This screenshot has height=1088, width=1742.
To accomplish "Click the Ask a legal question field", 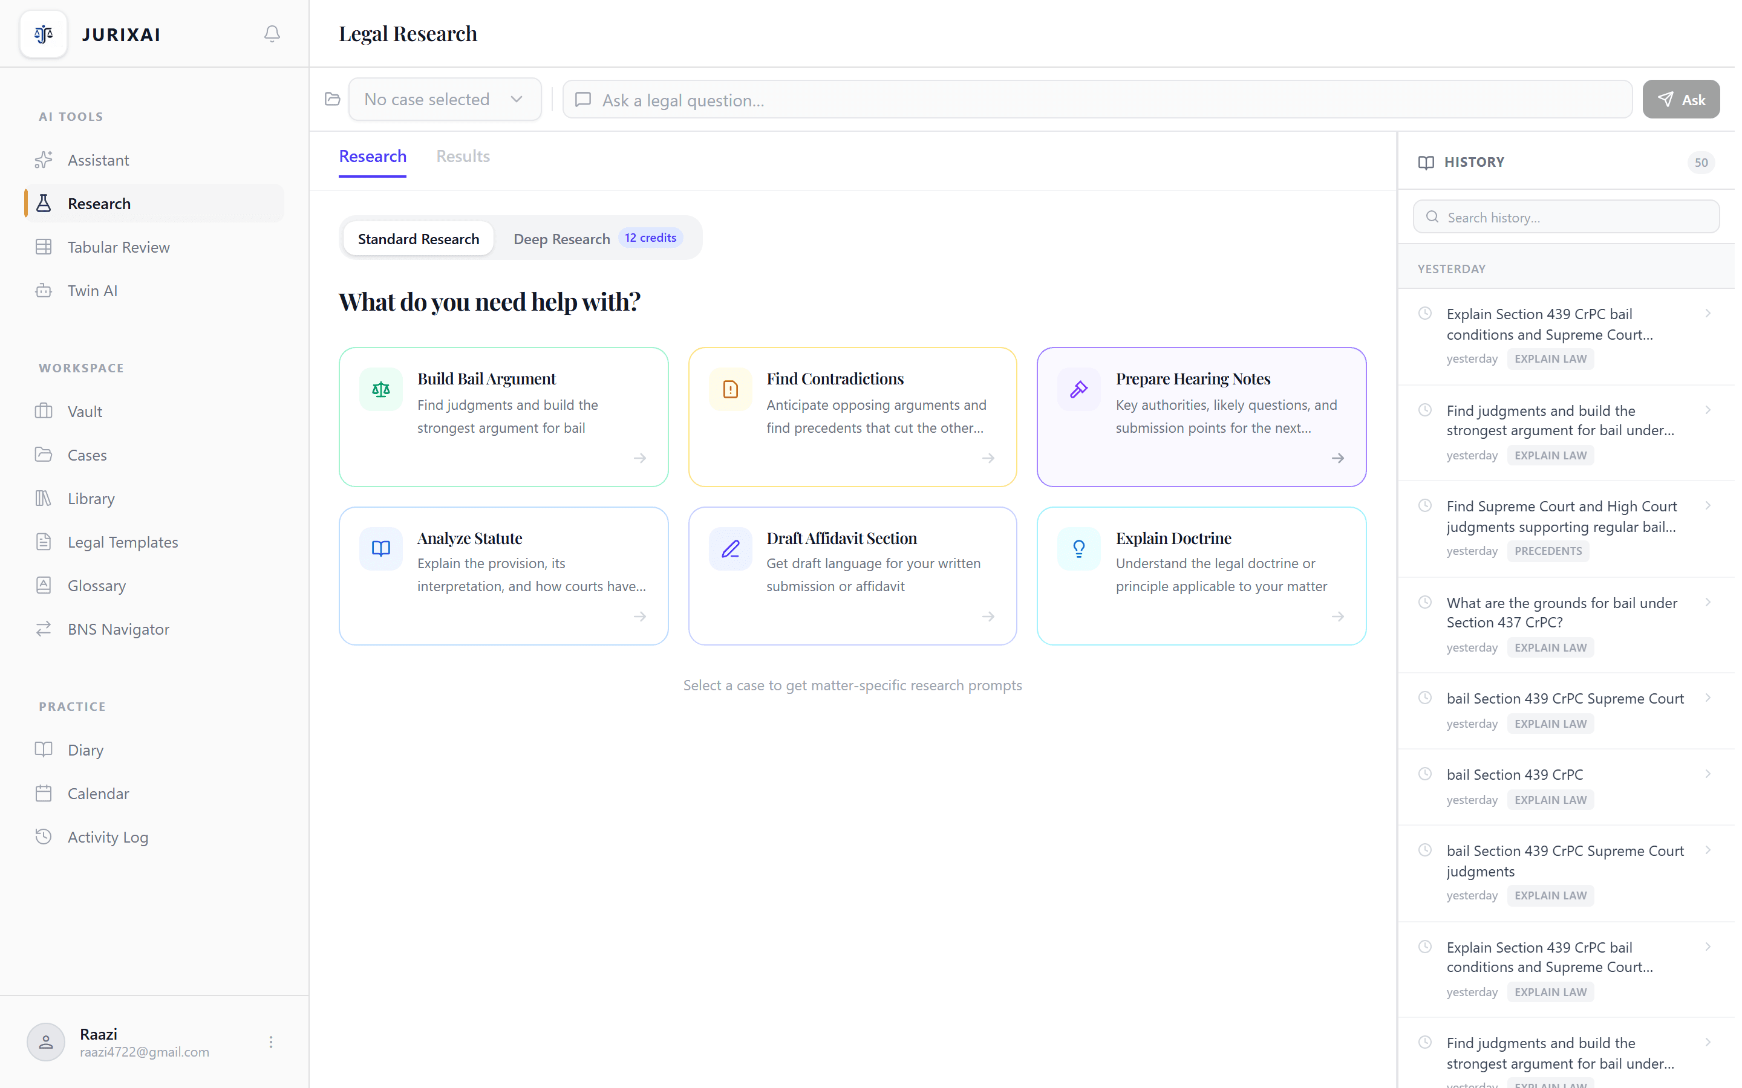I will pyautogui.click(x=1097, y=99).
